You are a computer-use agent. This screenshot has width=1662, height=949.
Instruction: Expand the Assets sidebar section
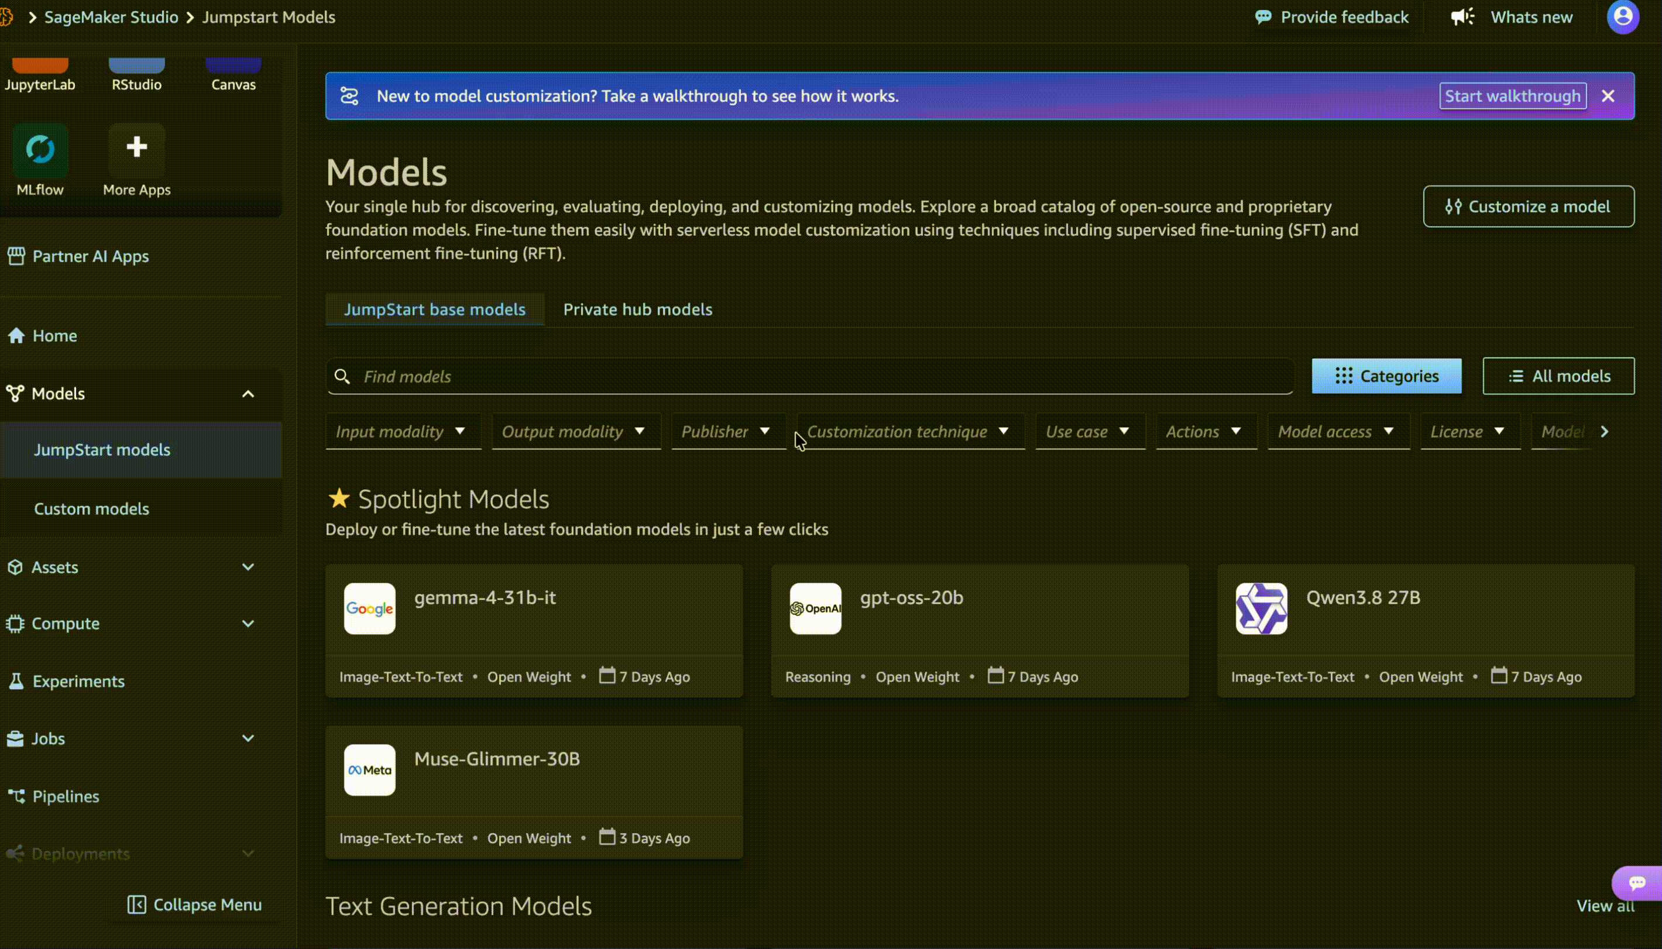click(x=248, y=567)
